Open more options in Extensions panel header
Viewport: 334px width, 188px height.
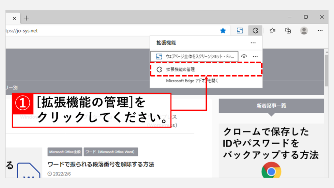(253, 43)
